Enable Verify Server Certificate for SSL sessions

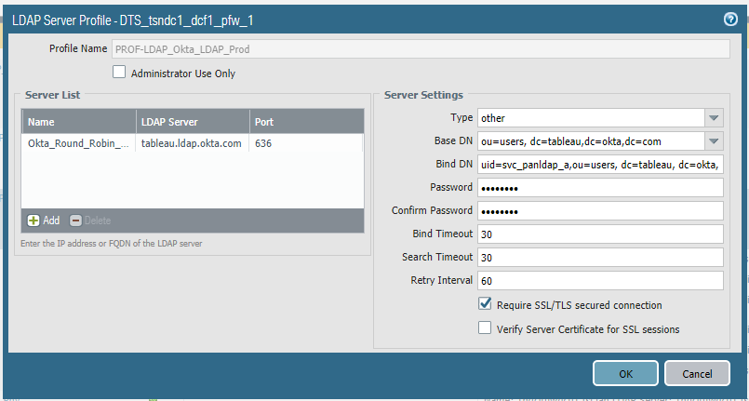(485, 327)
